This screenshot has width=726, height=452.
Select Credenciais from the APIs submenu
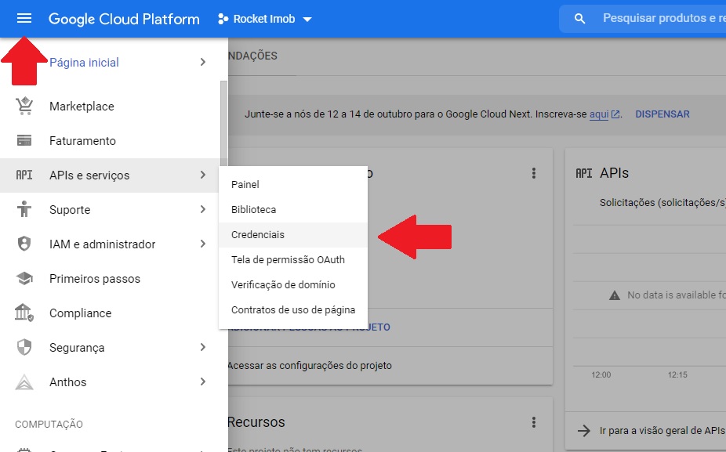[x=258, y=235]
